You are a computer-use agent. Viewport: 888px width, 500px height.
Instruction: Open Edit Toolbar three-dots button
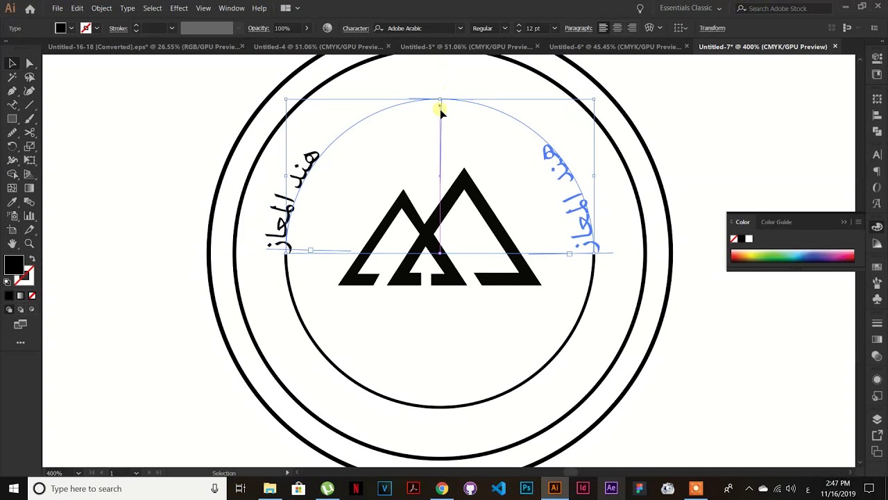click(20, 342)
